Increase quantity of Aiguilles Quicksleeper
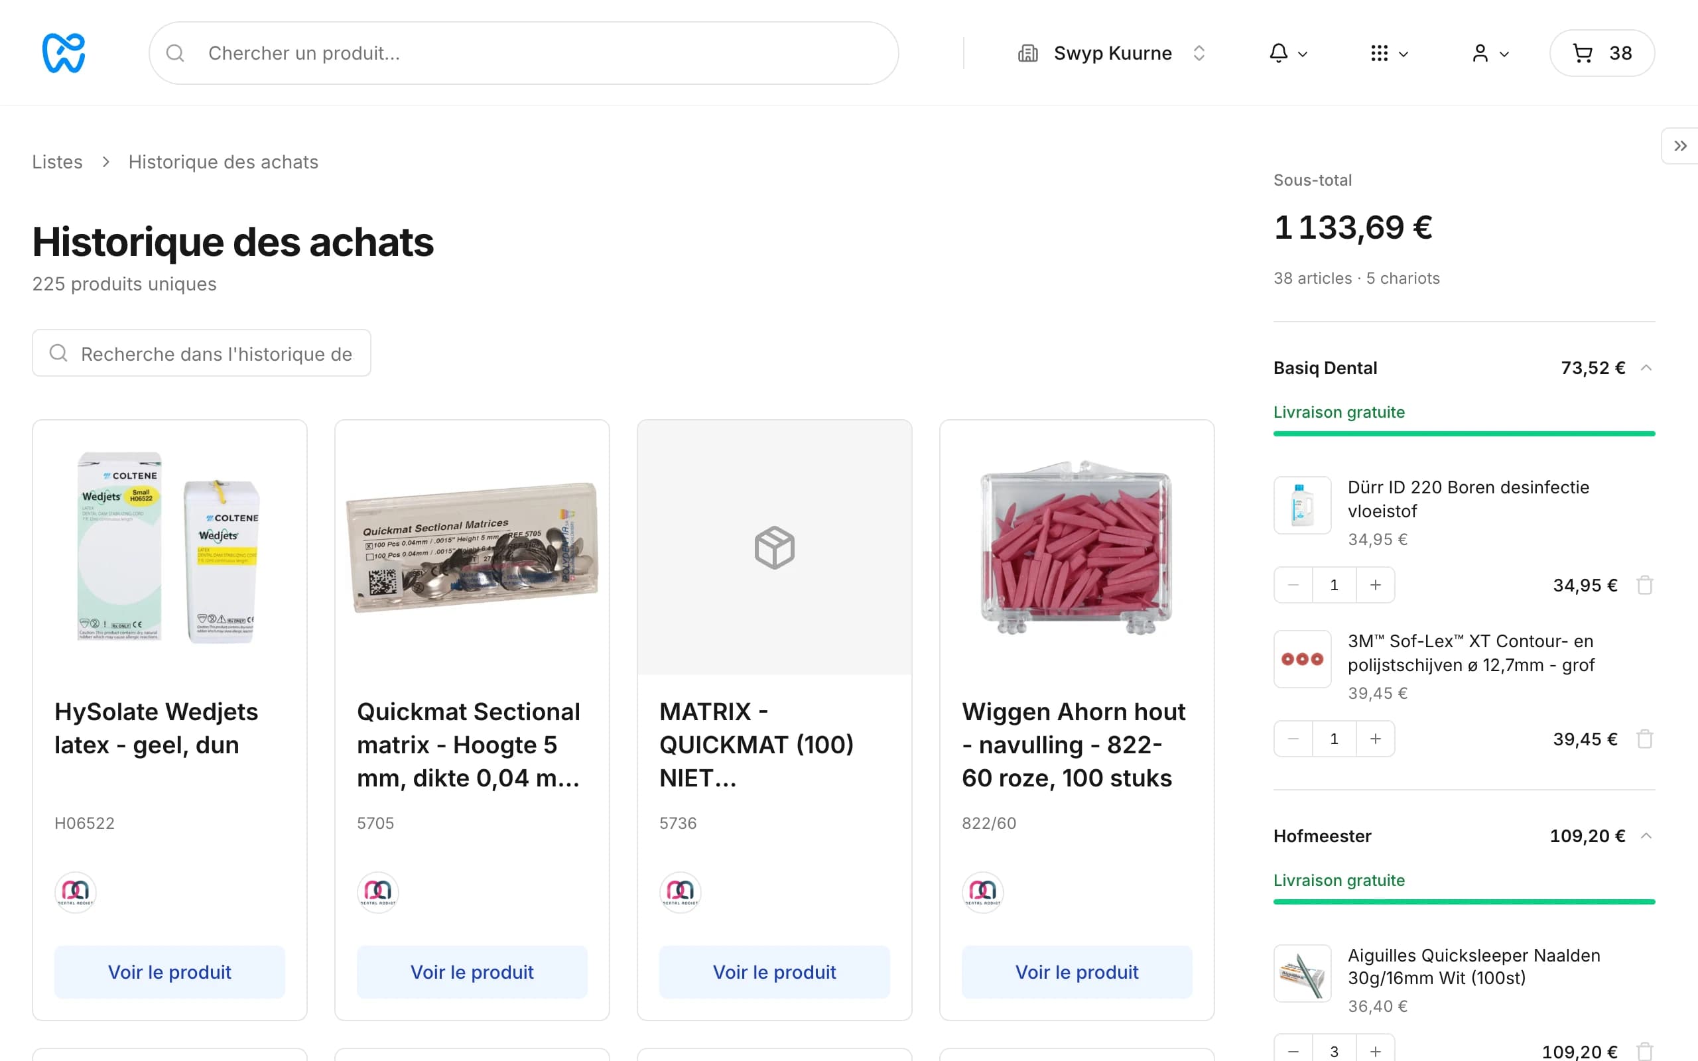The height and width of the screenshot is (1061, 1698). (1375, 1050)
